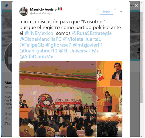Viewport: 145px width, 138px height.
Task: Click the link chain icon in the profile sidebar
Action: coord(6,119)
